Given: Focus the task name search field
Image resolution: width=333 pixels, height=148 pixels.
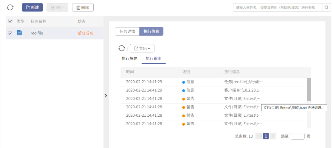Looking at the screenshot, I should coord(277,7).
